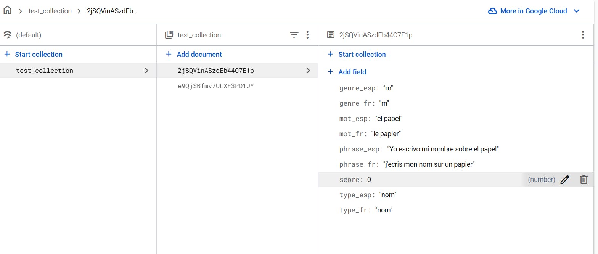Click Add document button
This screenshot has width=598, height=254.
tap(199, 55)
